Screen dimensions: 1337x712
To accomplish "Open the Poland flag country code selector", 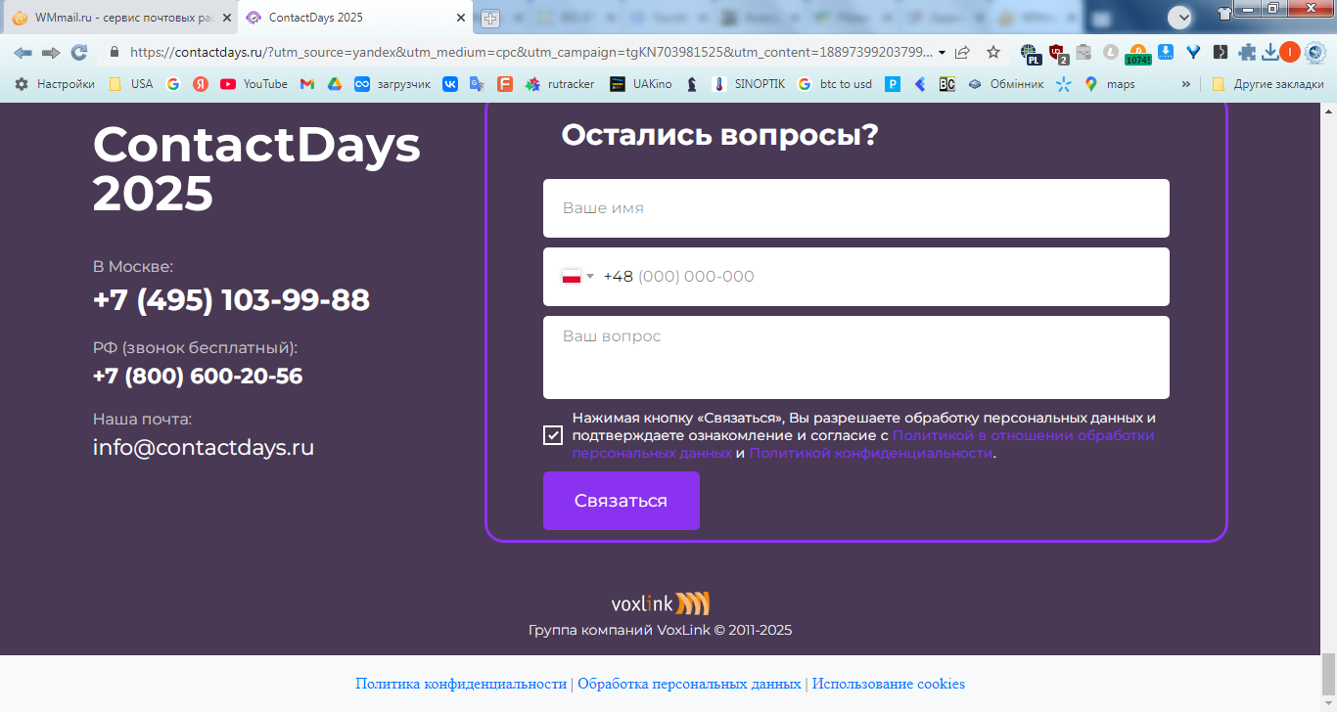I will pos(577,277).
